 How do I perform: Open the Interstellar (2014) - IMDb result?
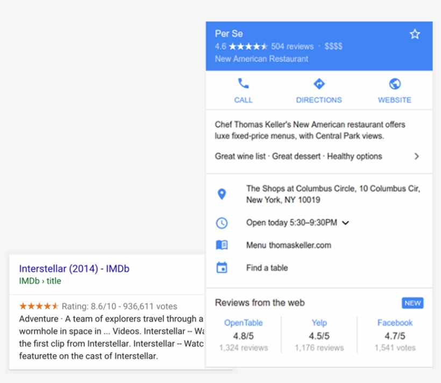74,269
